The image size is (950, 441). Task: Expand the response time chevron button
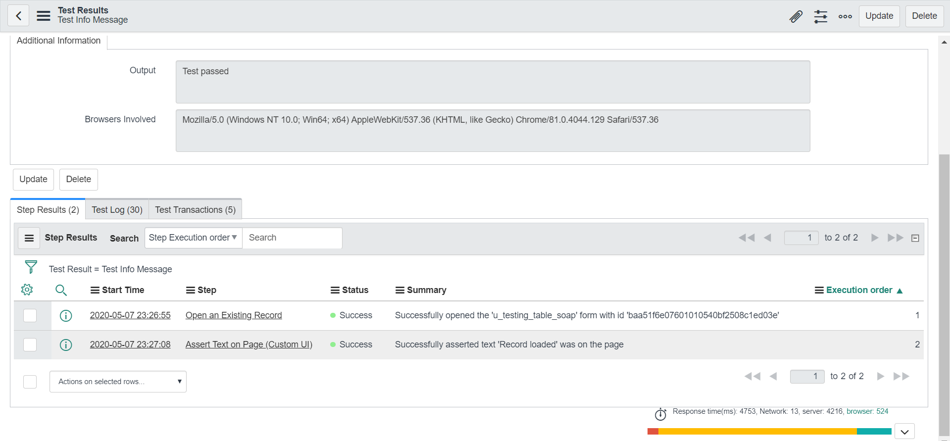click(x=904, y=432)
